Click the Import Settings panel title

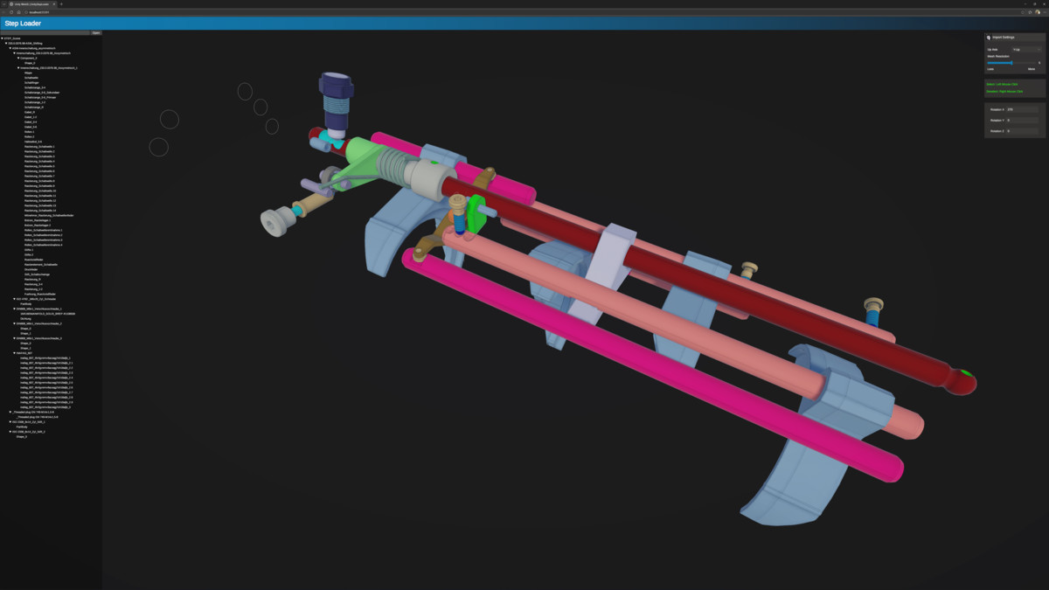(x=1004, y=38)
